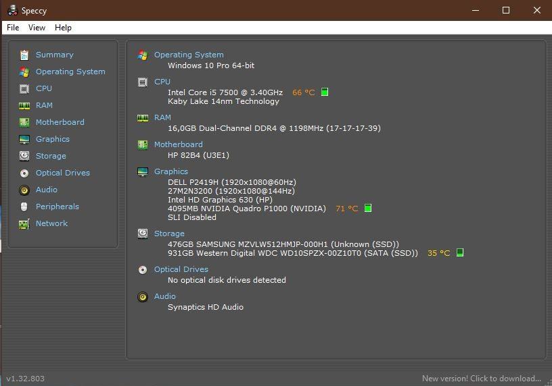Screen dimensions: 552x386
Task: Click the 66 °C CPU temperature value
Action: 303,92
